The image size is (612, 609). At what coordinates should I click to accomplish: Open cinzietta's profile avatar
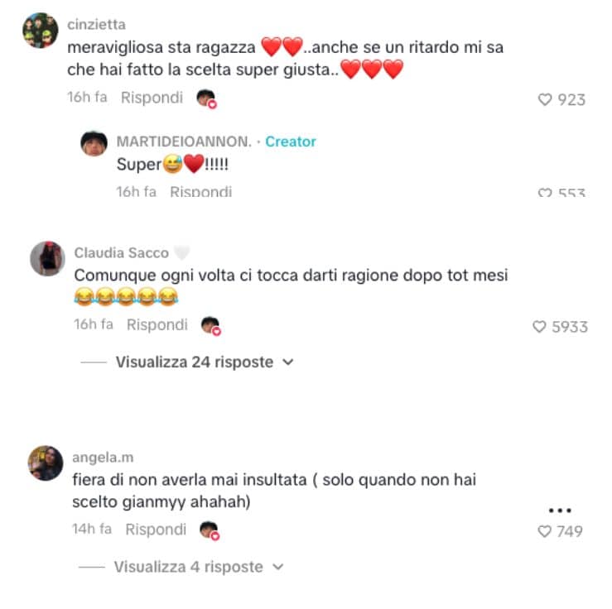[41, 31]
